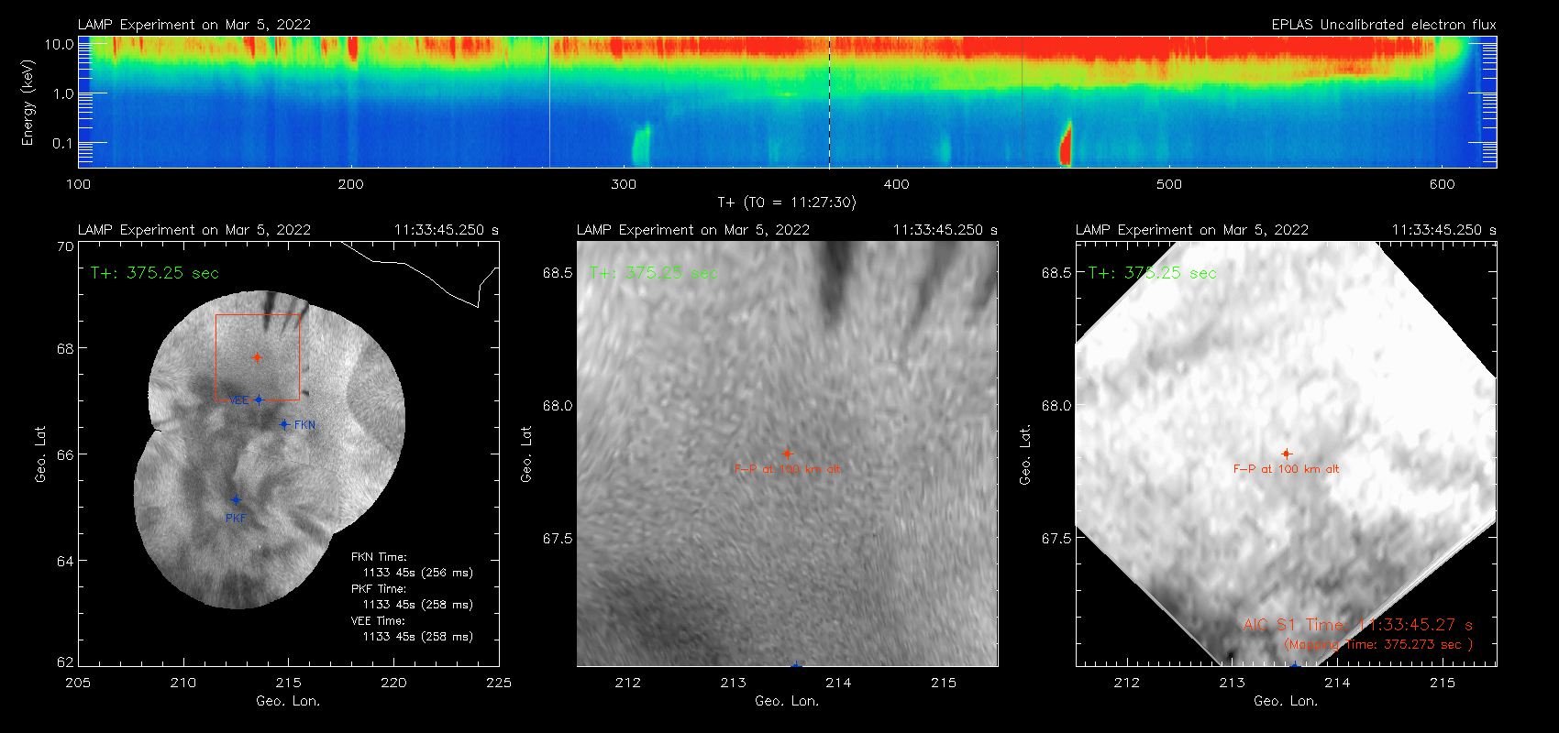1559x733 pixels.
Task: Click 'F-P at 100 km alt' in right panel
Action: click(x=1286, y=469)
